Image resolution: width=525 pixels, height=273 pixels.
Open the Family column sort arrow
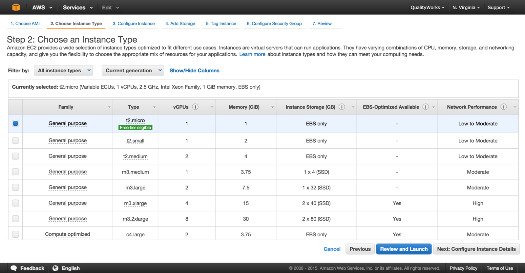(109, 107)
